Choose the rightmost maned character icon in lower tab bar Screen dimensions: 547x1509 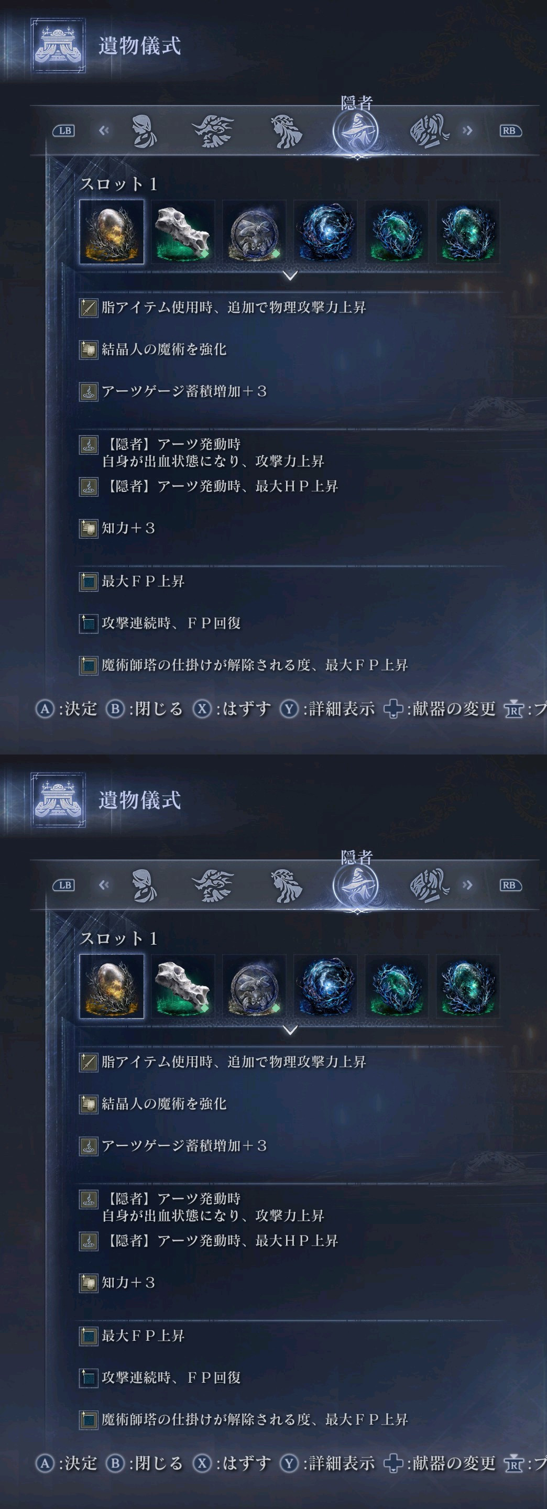click(429, 885)
